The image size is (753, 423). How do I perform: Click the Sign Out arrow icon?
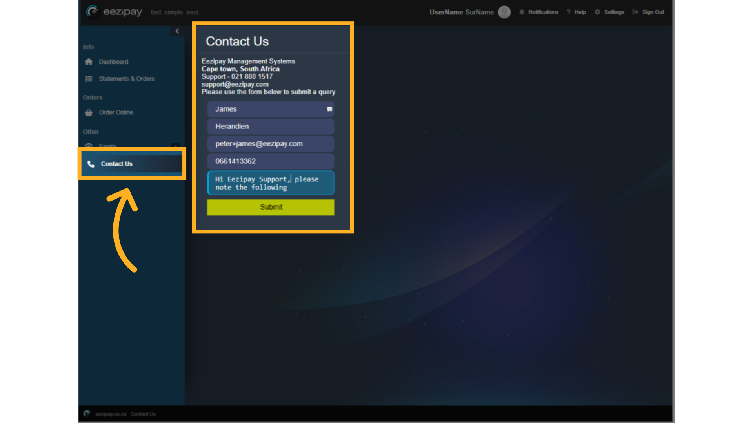pos(635,12)
